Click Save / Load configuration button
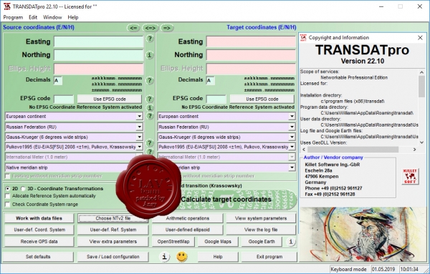 click(x=113, y=257)
